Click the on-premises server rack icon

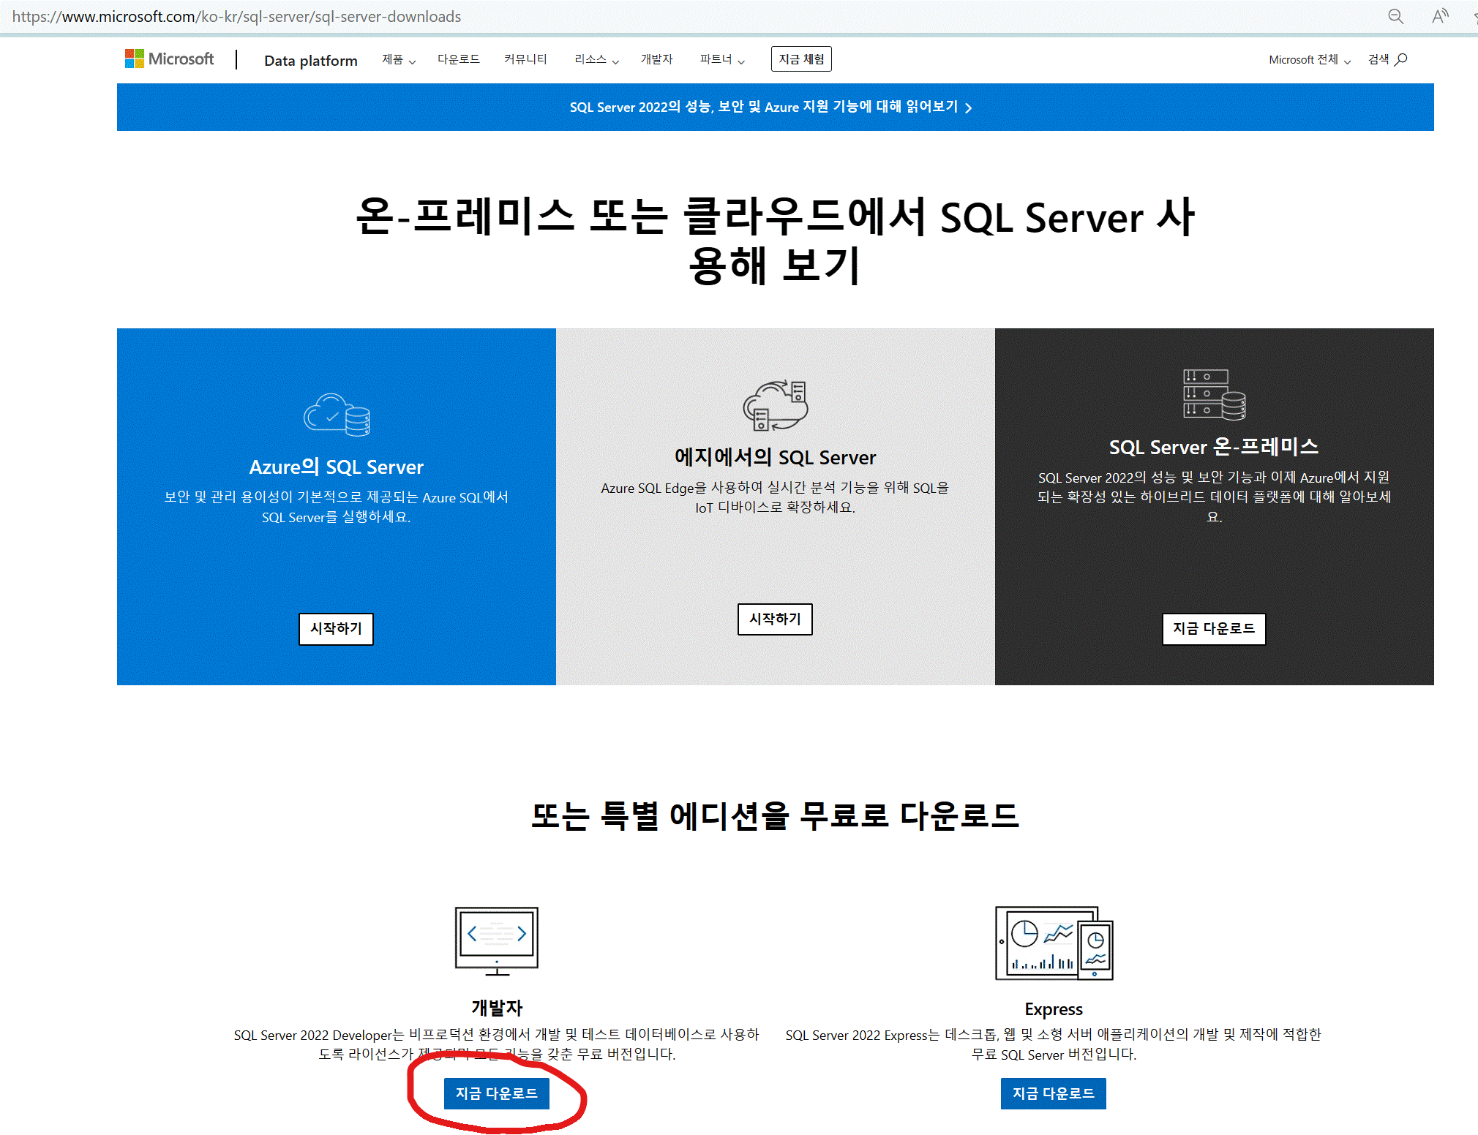1214,394
